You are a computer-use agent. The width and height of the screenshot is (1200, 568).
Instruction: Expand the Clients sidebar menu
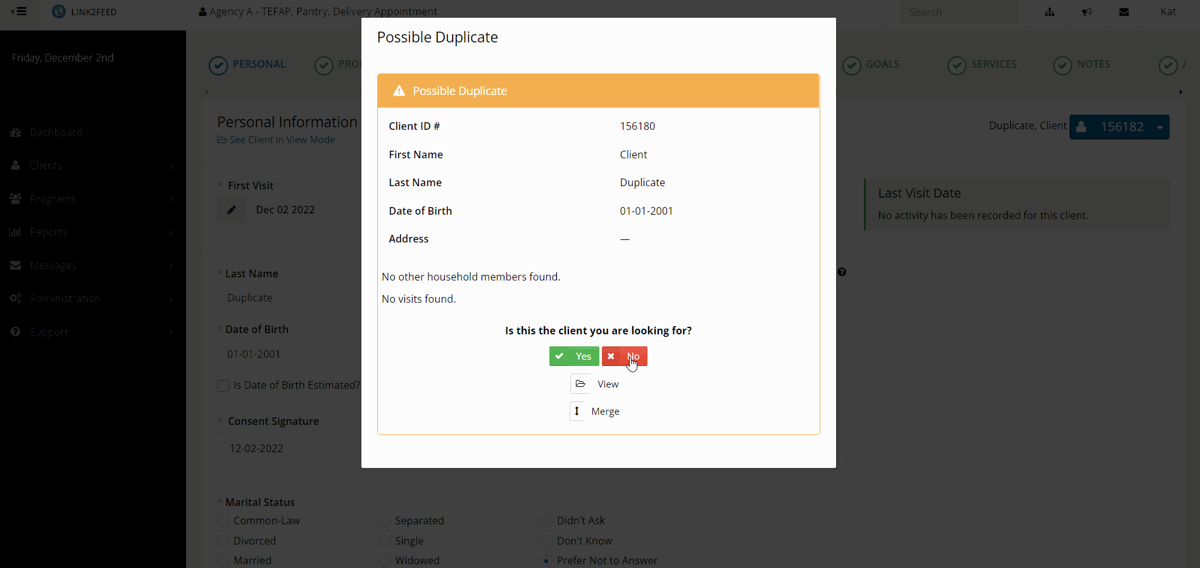(93, 165)
